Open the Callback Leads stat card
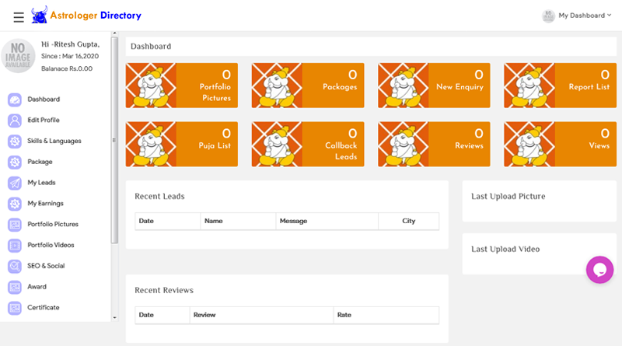The image size is (622, 346). [307, 144]
